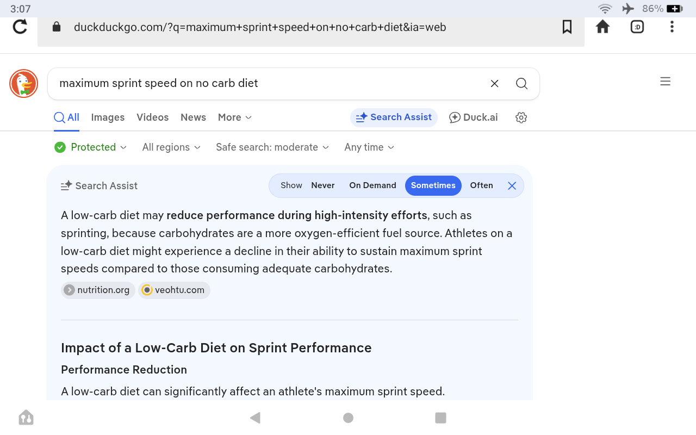Tap the Android recent apps square button
Image resolution: width=696 pixels, height=435 pixels.
441,418
